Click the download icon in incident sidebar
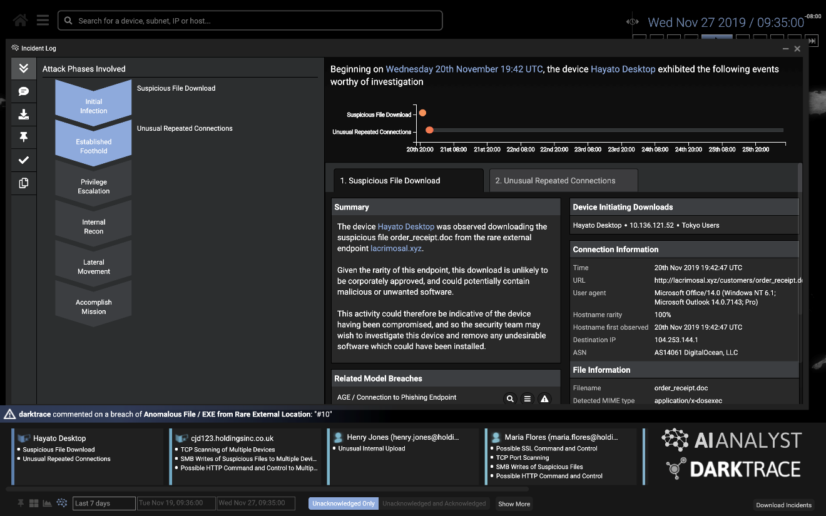Viewport: 826px width, 516px height. pos(24,114)
